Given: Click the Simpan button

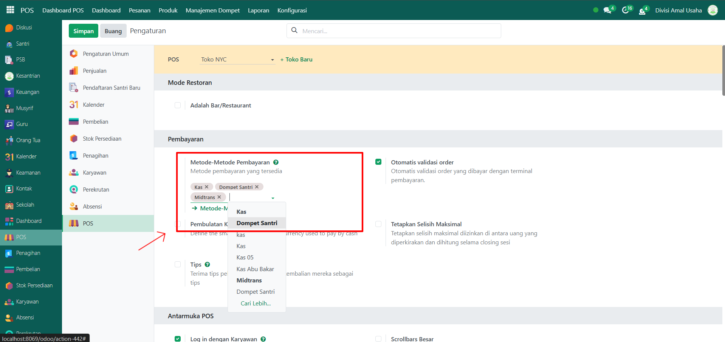Looking at the screenshot, I should tap(84, 31).
